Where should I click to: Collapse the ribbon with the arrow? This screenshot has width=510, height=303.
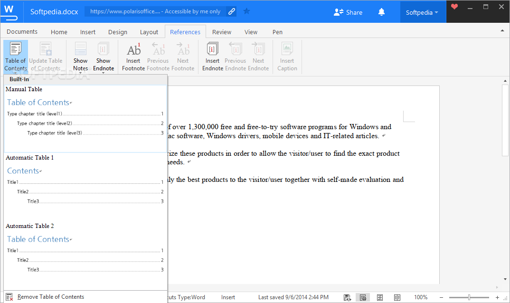[502, 30]
